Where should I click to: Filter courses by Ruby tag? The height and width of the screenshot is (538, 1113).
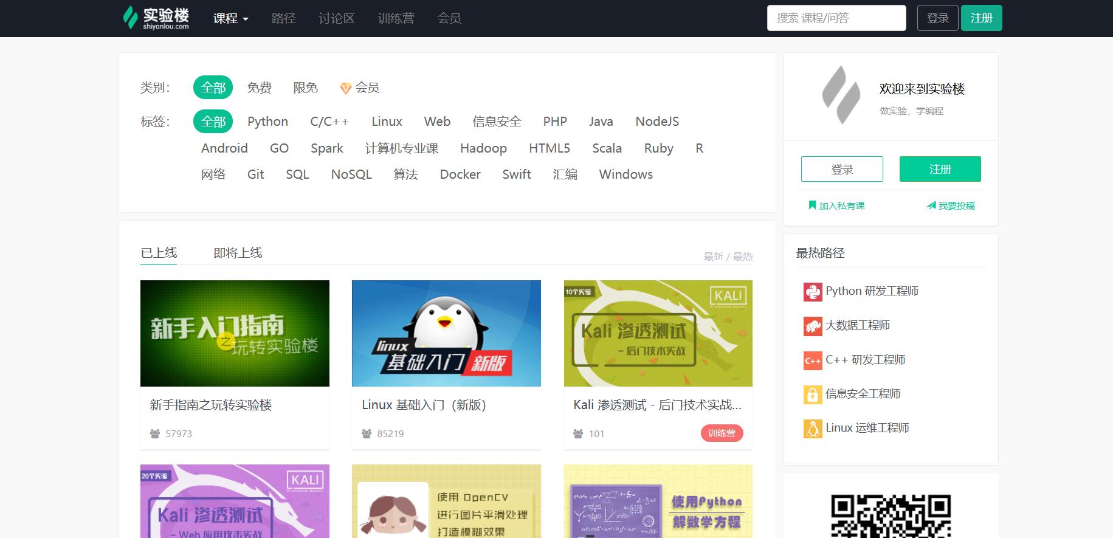point(658,148)
